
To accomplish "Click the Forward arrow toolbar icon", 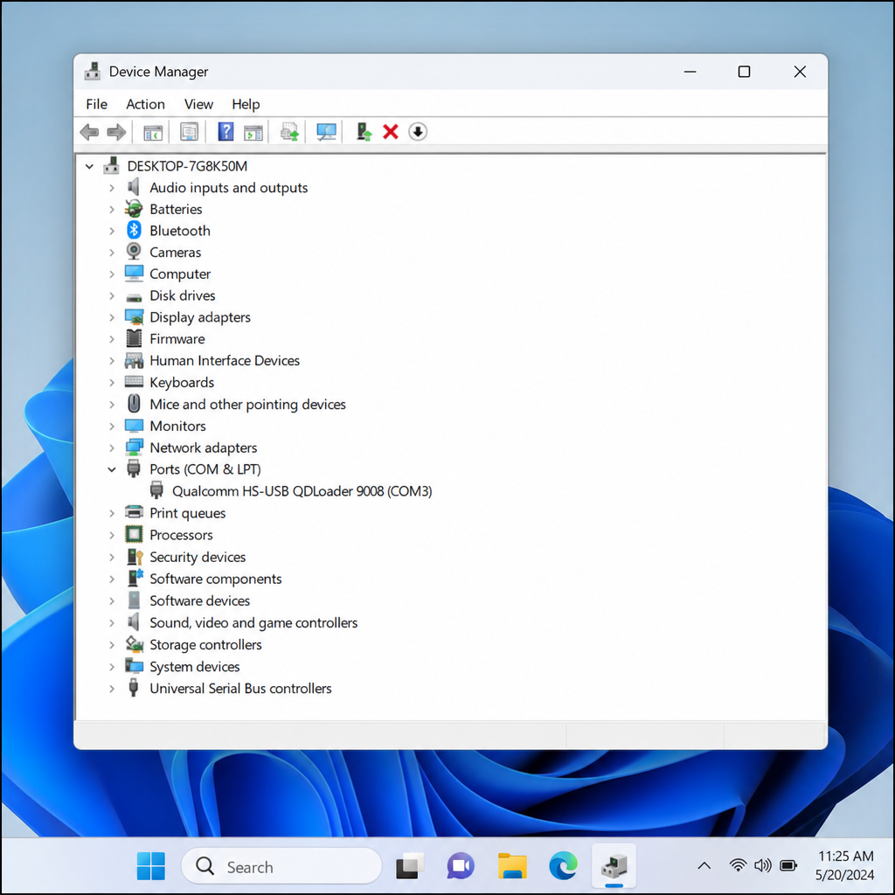I will coord(116,132).
